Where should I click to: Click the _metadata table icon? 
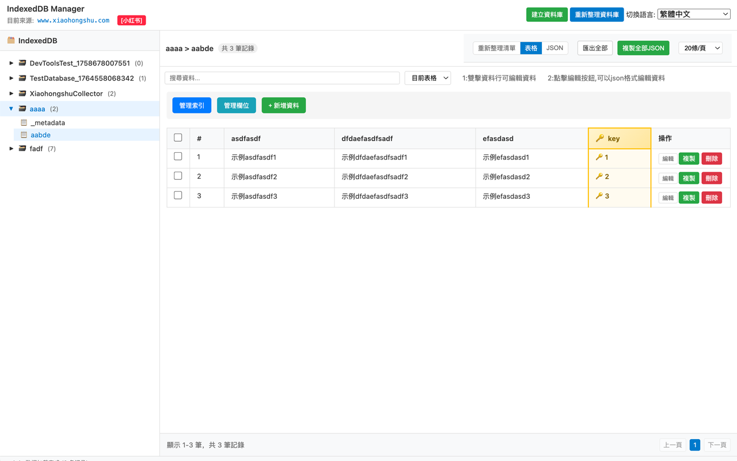24,123
